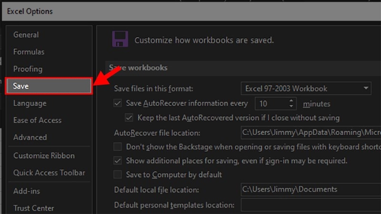The width and height of the screenshot is (381, 214).
Task: Enable Don't show the Backstage checkbox
Action: tap(118, 146)
